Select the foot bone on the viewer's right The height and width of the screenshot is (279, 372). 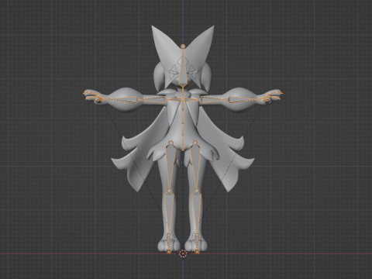pos(197,243)
